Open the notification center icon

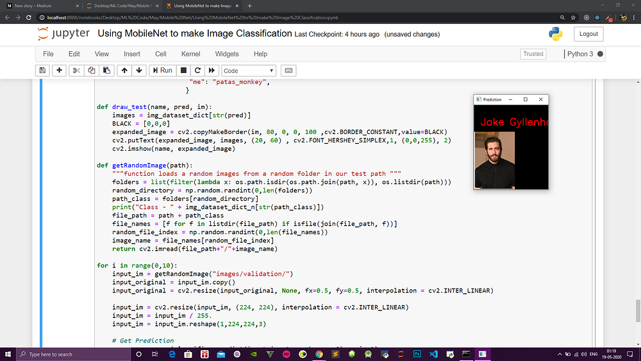[630, 354]
